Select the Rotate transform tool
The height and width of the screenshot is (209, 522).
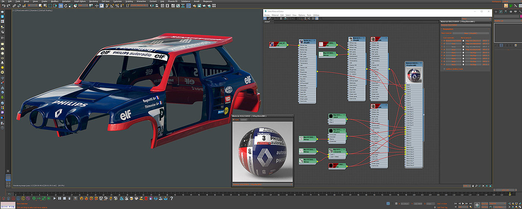tap(66, 6)
